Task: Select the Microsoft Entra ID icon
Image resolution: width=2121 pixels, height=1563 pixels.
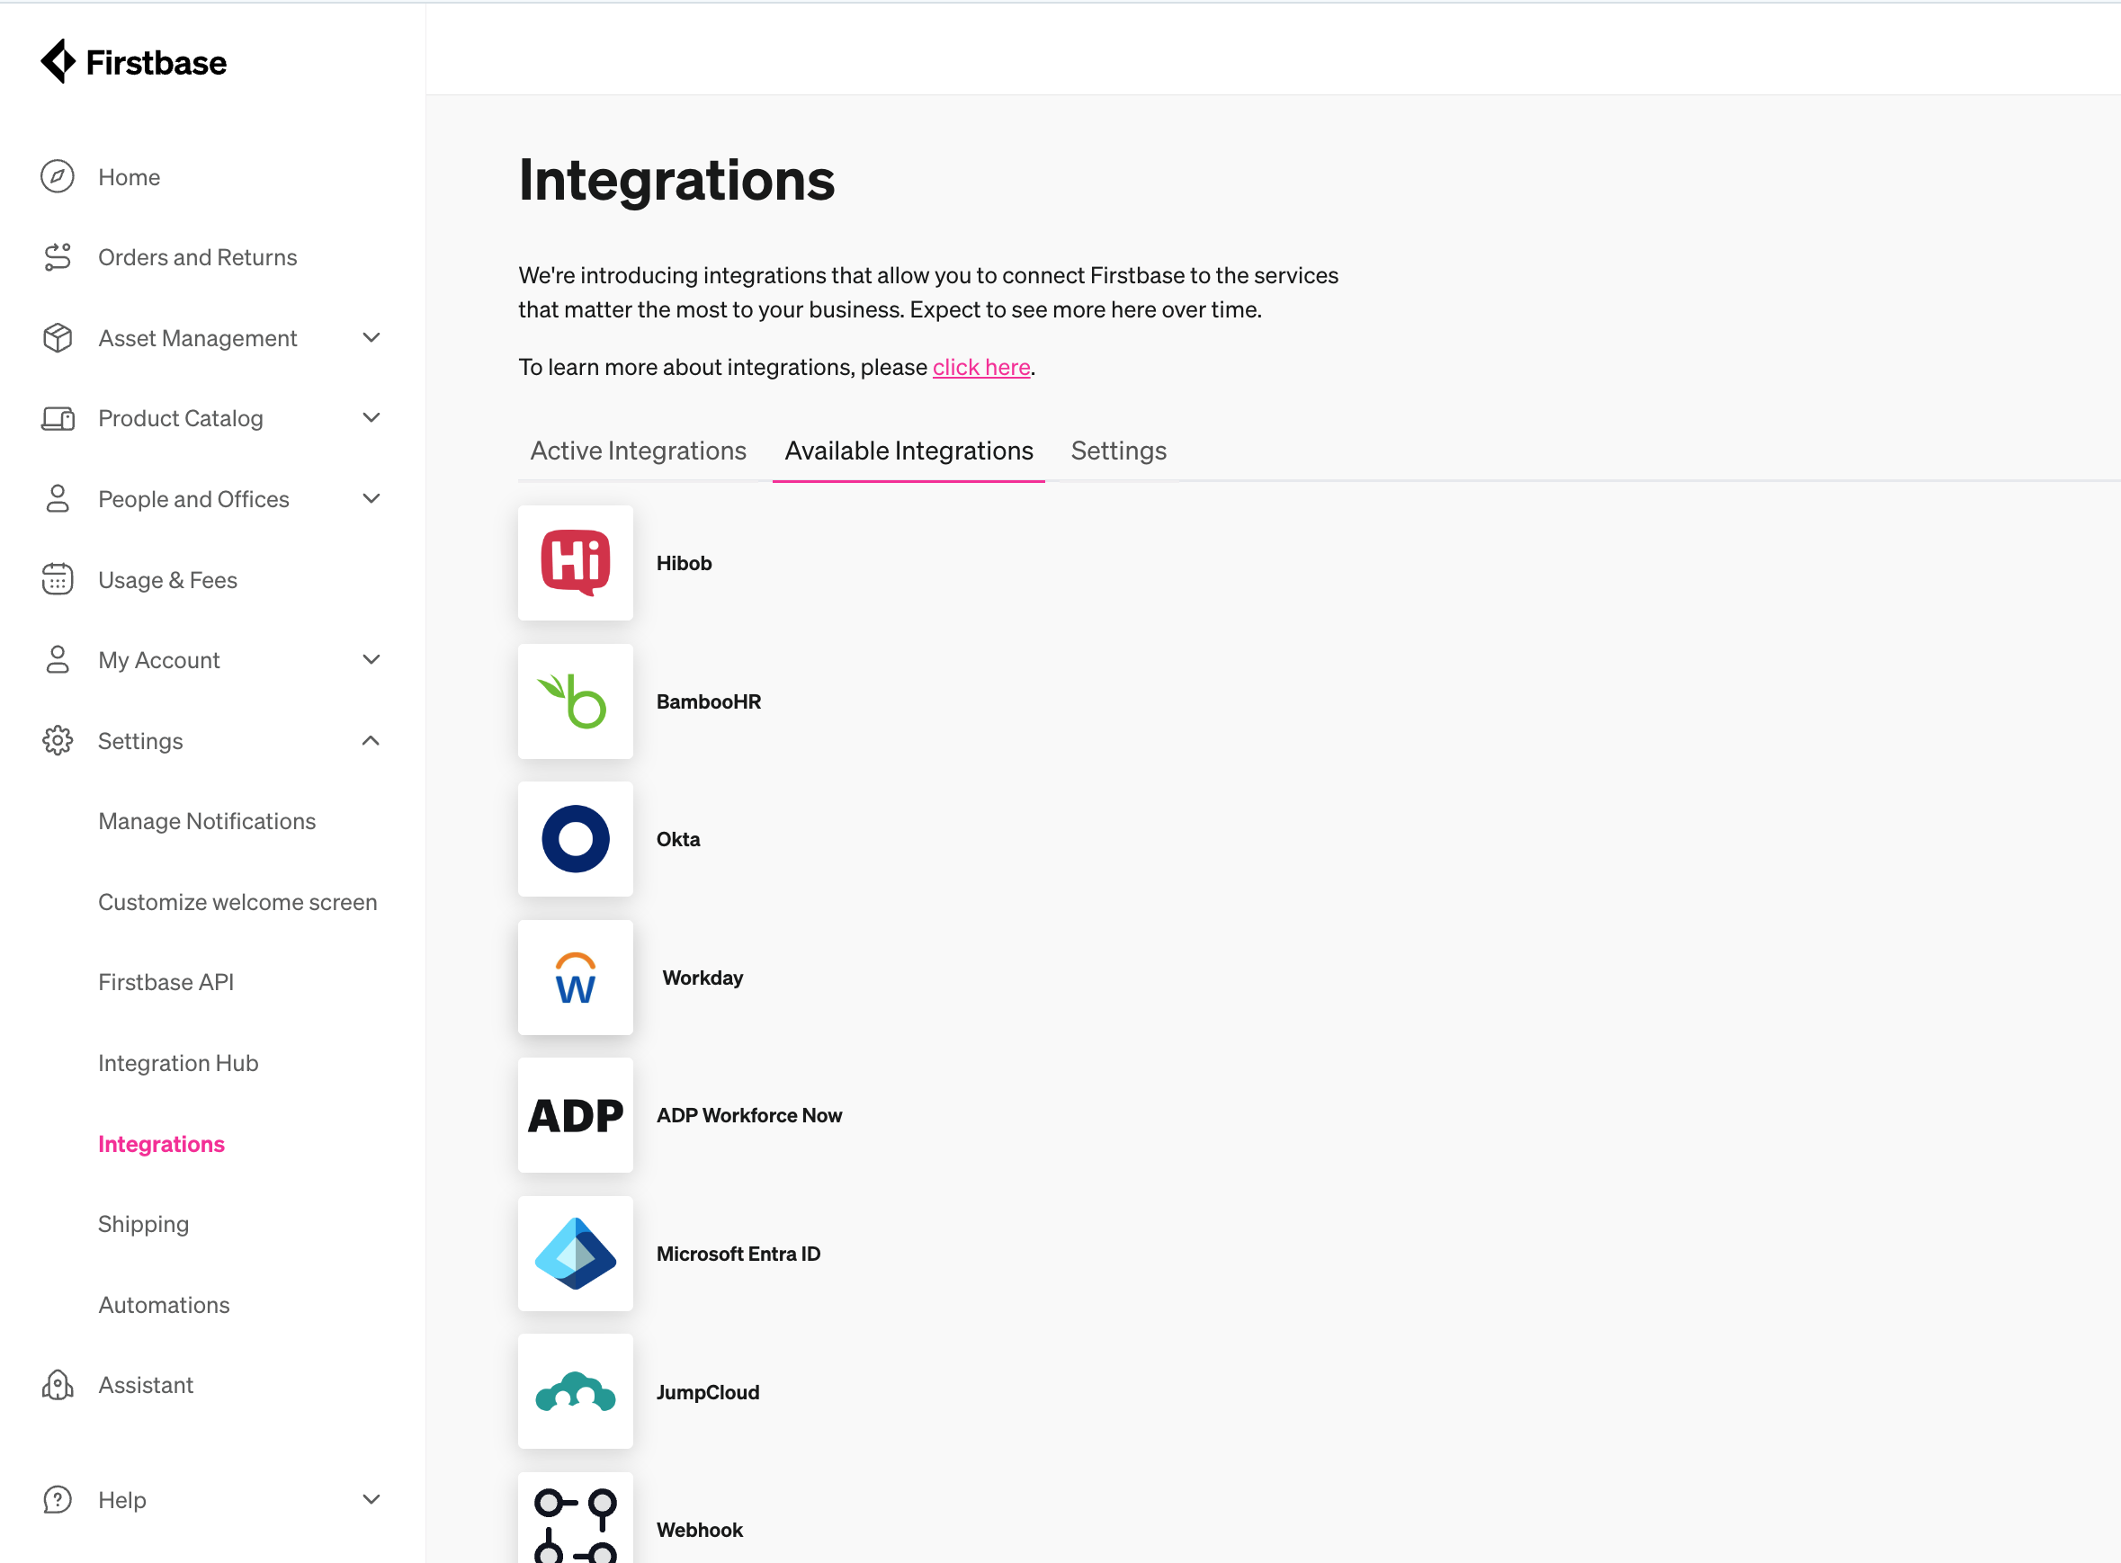Action: pos(575,1254)
